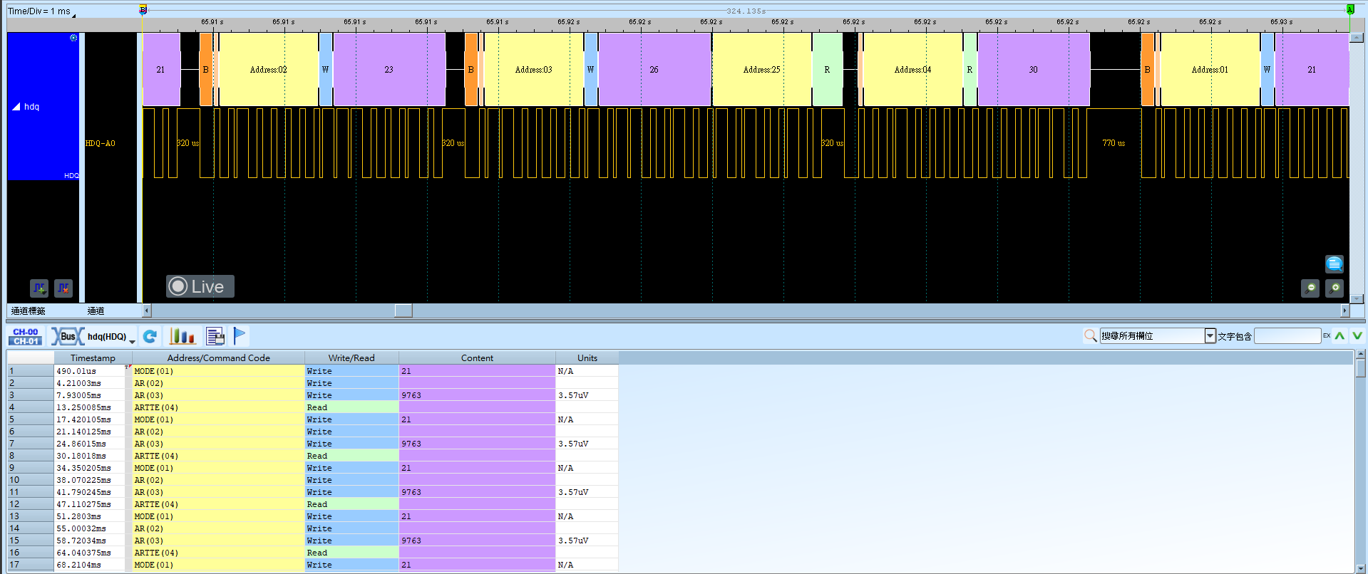The image size is (1368, 574).
Task: Collapse the hdq channel triangle
Action: click(16, 107)
